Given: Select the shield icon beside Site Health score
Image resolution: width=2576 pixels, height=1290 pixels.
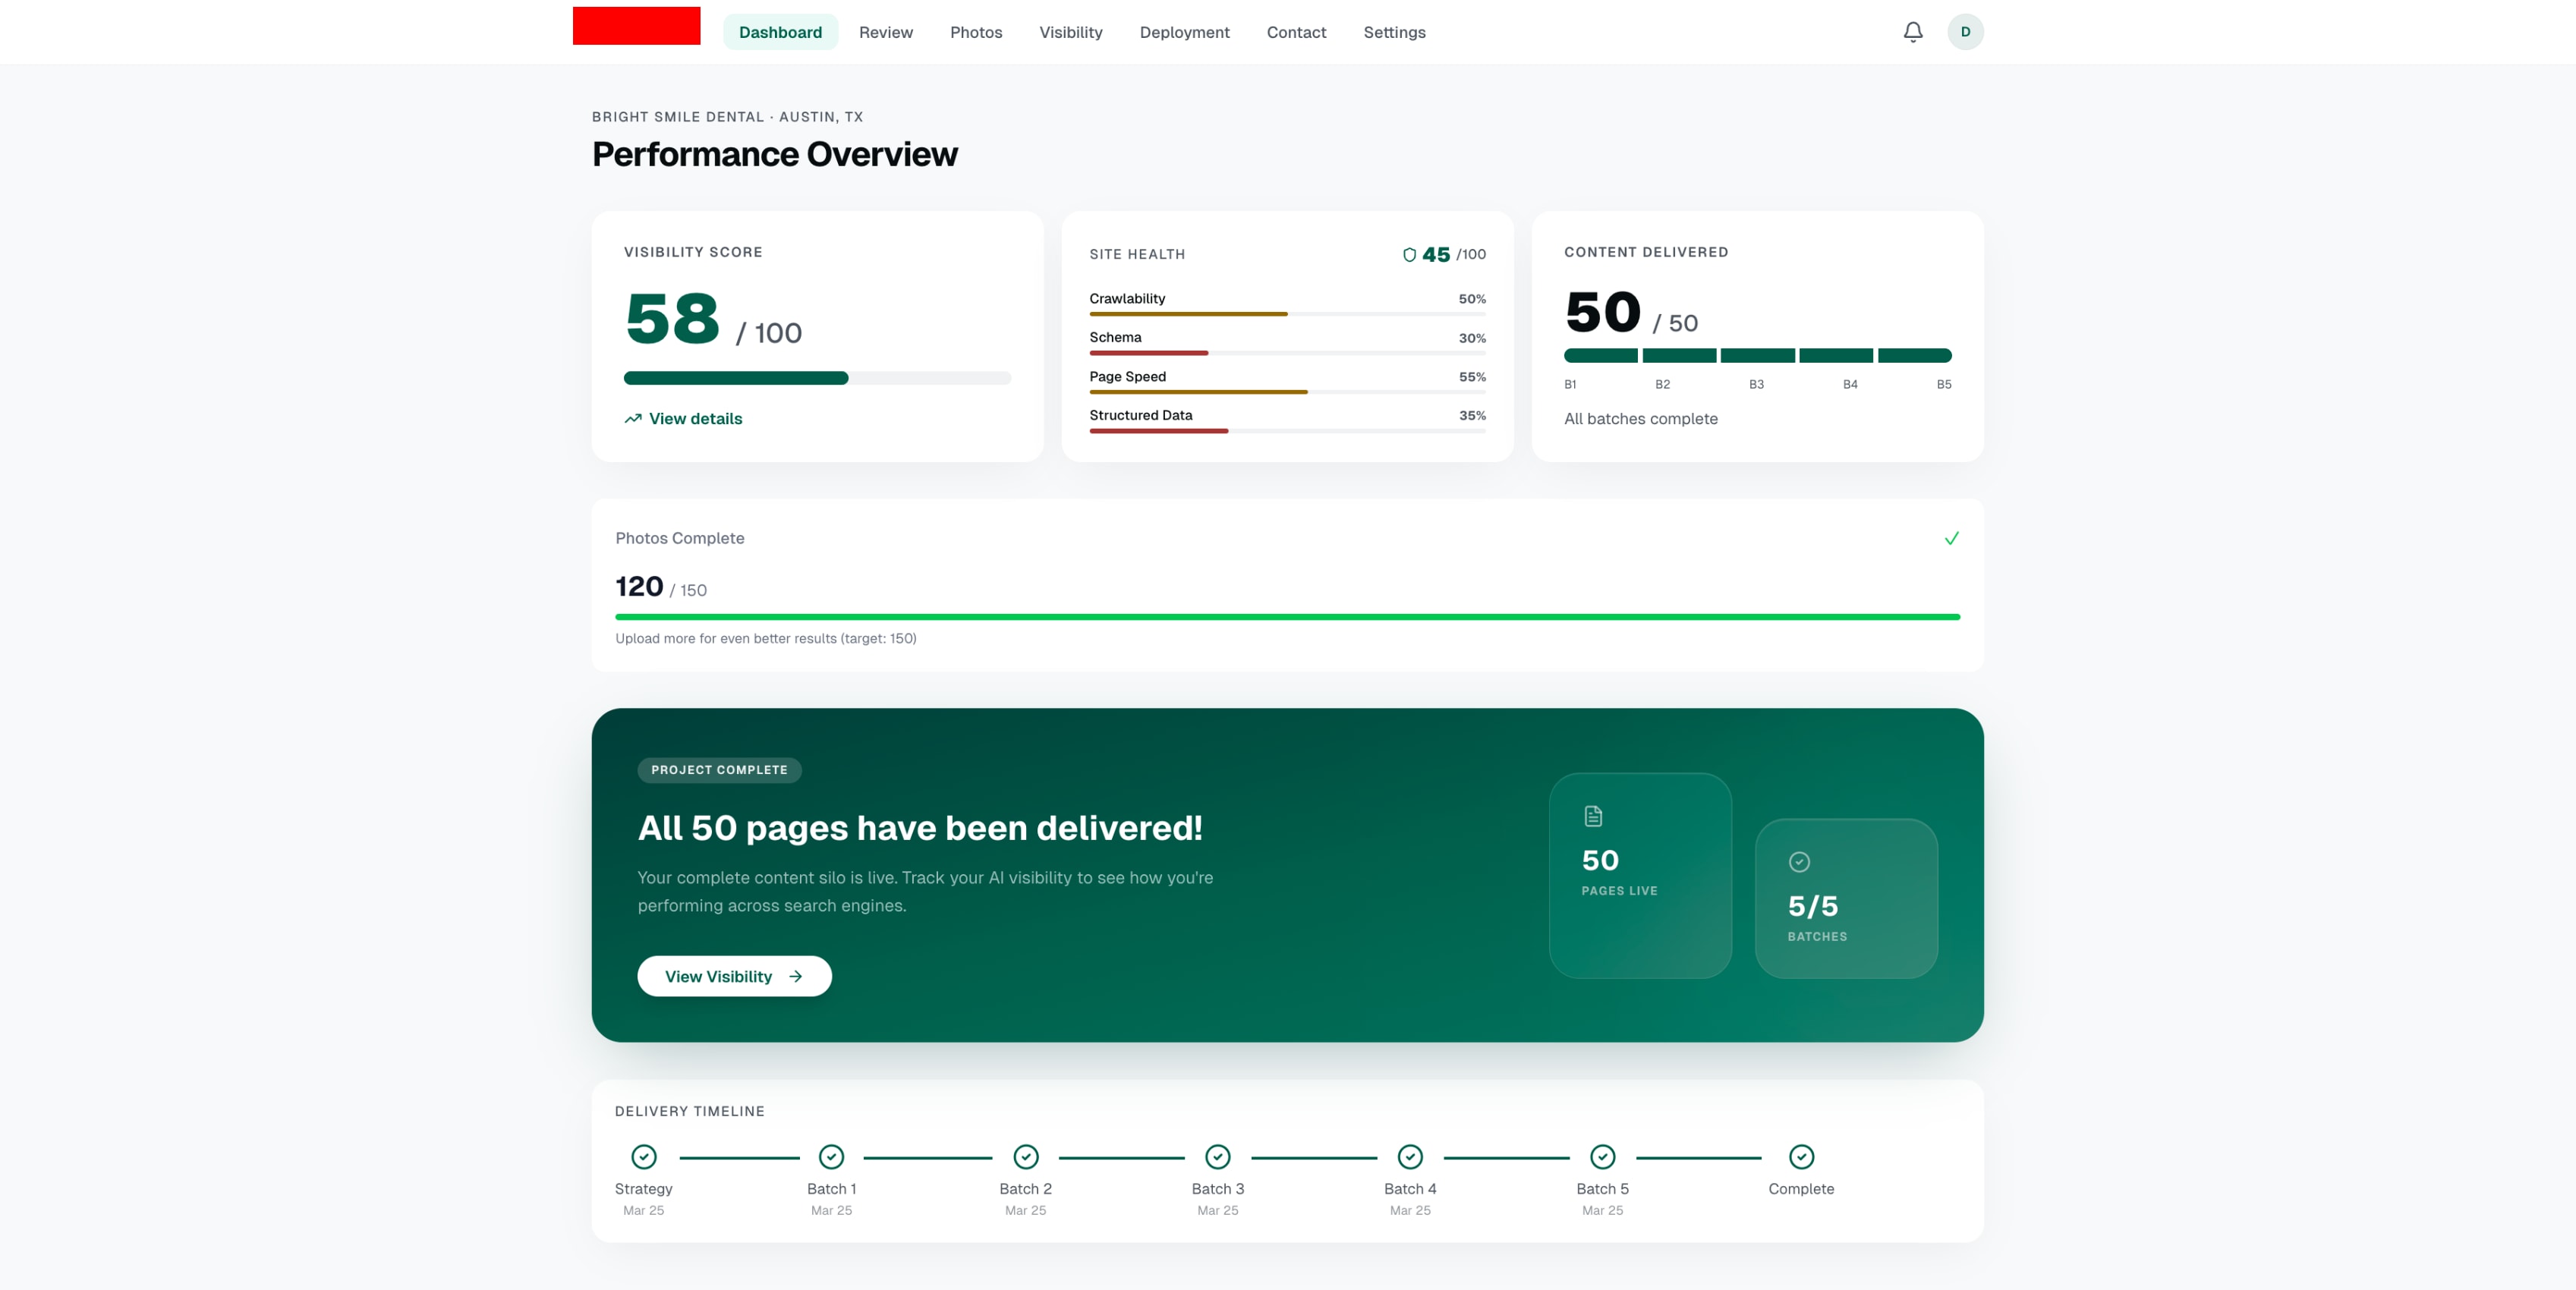Looking at the screenshot, I should click(1409, 254).
